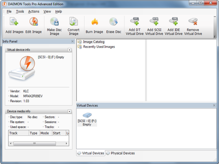Click the DAEMON Tools title bar logo
This screenshot has width=219, height=164.
click(x=4, y=4)
